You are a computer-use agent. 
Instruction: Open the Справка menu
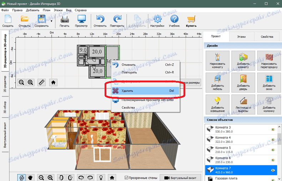[x=81, y=10]
